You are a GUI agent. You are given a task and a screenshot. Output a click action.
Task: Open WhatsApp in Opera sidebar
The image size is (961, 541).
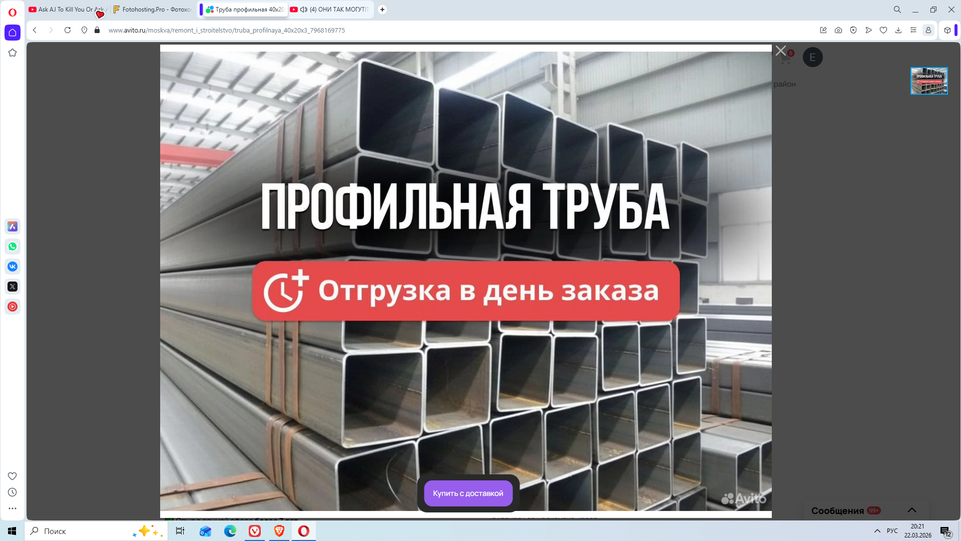pyautogui.click(x=13, y=246)
